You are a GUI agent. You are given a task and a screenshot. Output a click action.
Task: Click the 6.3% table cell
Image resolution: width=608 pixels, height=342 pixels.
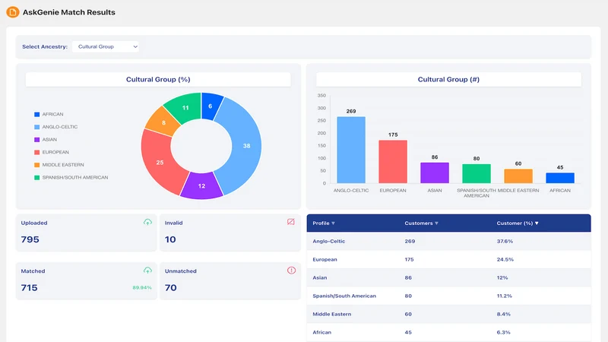click(504, 332)
